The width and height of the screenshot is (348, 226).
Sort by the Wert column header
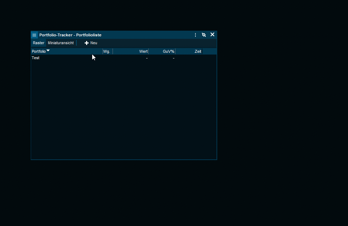[143, 51]
